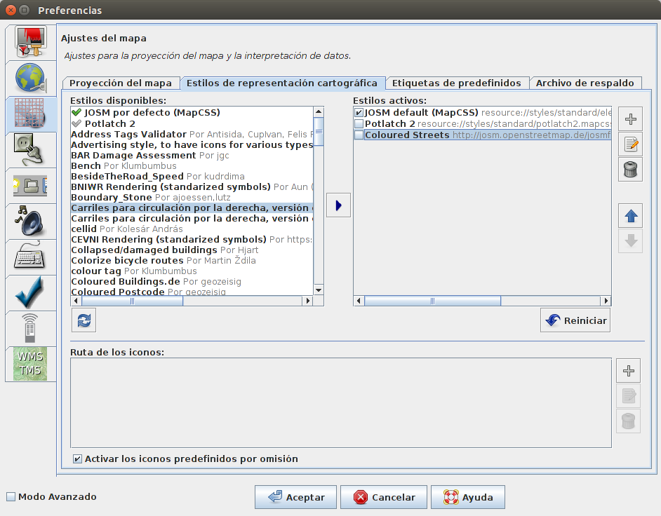This screenshot has width=661, height=516.
Task: Select the Boundary_Stone style in available styles
Action: tap(112, 197)
